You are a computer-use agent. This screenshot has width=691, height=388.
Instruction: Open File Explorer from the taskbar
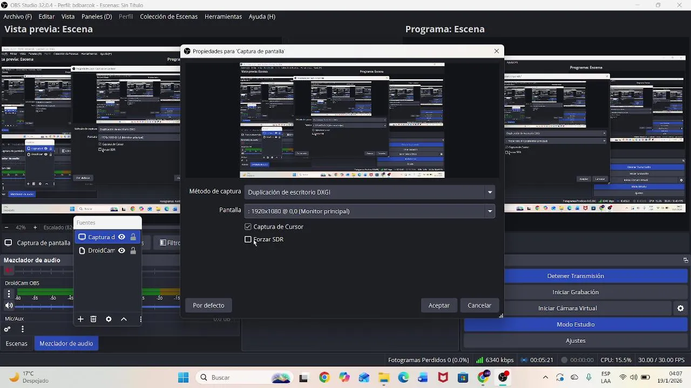(384, 377)
